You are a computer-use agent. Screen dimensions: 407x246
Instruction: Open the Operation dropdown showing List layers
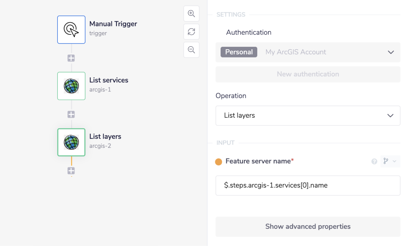click(308, 116)
